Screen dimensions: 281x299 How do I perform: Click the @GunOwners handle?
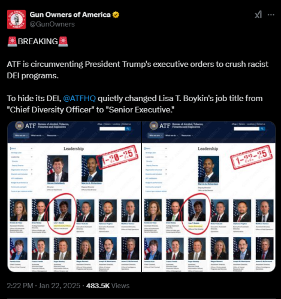[52, 24]
